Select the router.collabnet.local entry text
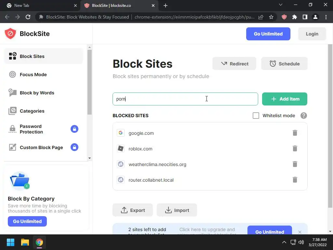Image resolution: width=333 pixels, height=250 pixels. [x=151, y=180]
